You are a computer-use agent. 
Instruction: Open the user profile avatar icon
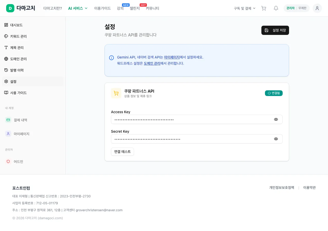pyautogui.click(x=317, y=8)
